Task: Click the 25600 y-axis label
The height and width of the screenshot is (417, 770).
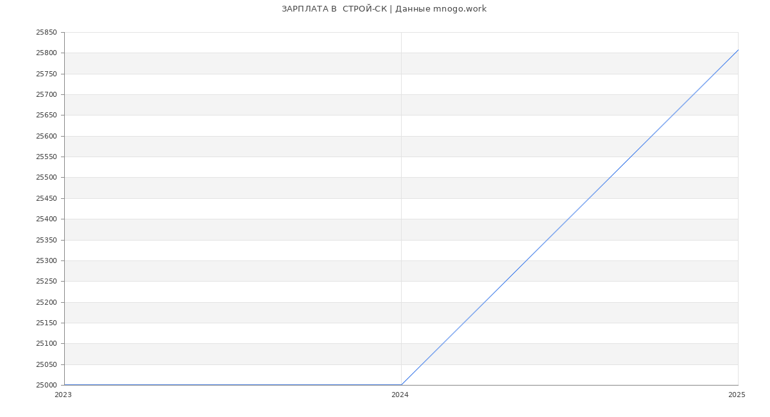Action: (x=46, y=137)
